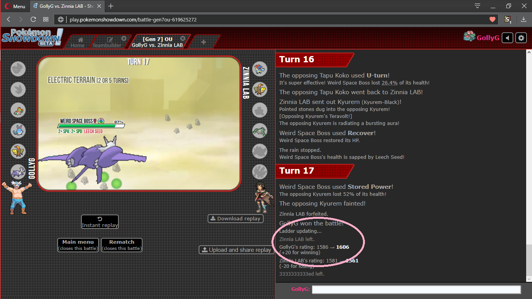This screenshot has height=299, width=532.
Task: Start the Instant replay
Action: (x=100, y=222)
